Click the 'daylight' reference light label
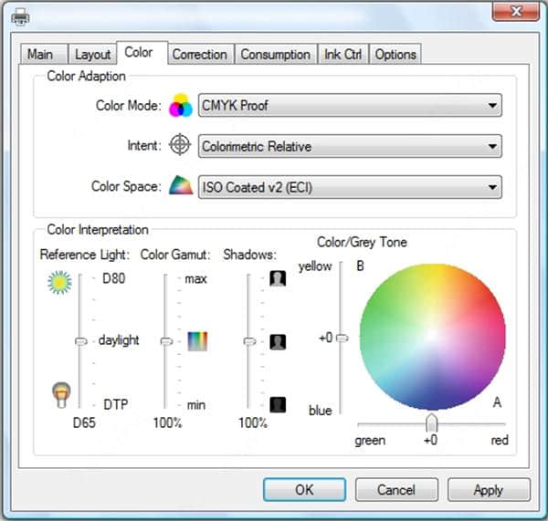This screenshot has width=548, height=521. pyautogui.click(x=119, y=340)
